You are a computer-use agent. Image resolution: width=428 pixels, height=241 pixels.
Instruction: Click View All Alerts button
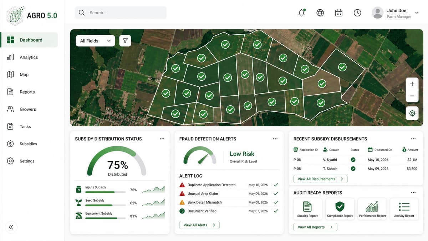(199, 225)
